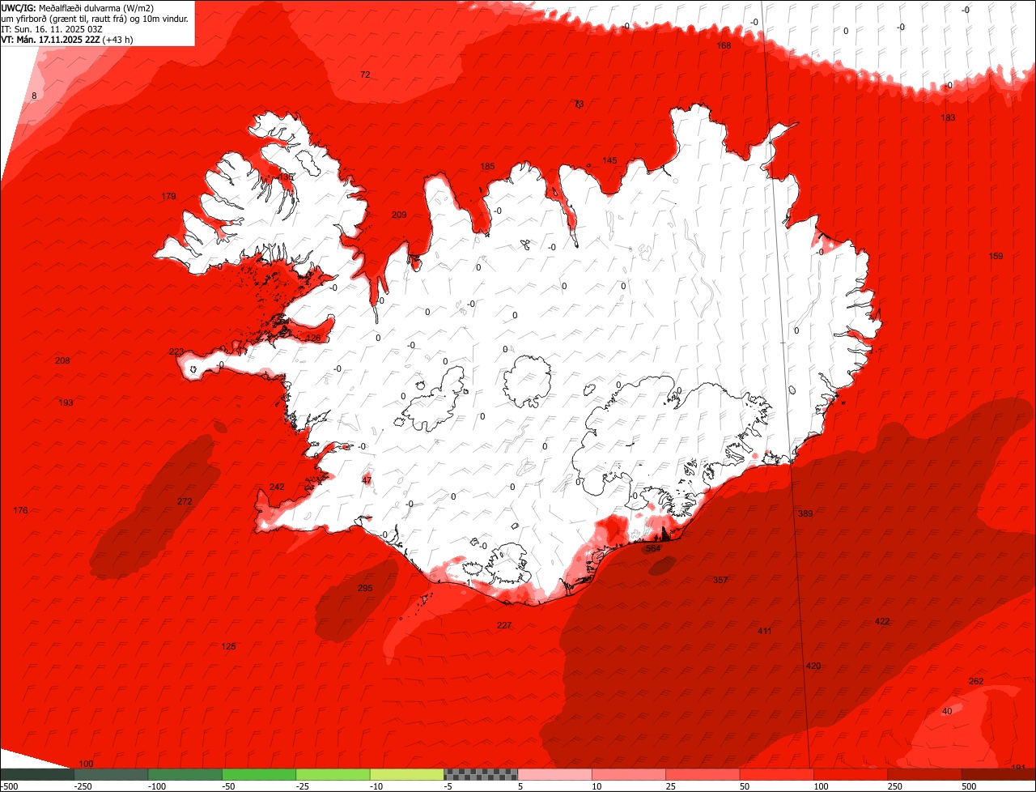Click the map value 159

pos(996,257)
